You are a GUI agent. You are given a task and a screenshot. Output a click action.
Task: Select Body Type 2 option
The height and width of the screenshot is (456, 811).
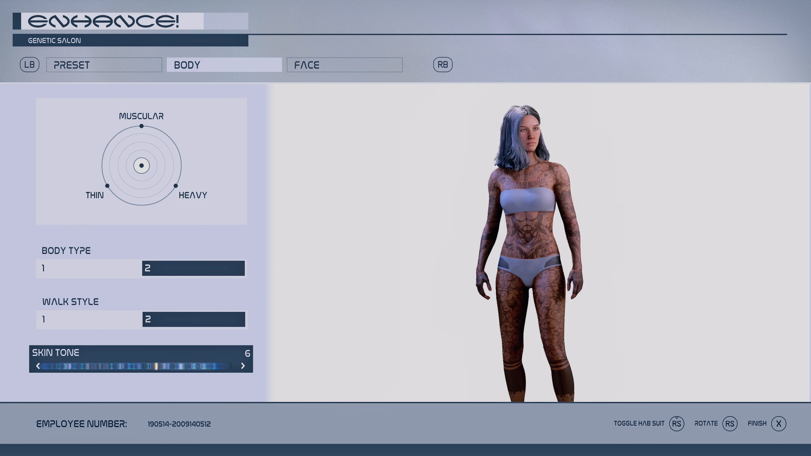[x=193, y=268]
